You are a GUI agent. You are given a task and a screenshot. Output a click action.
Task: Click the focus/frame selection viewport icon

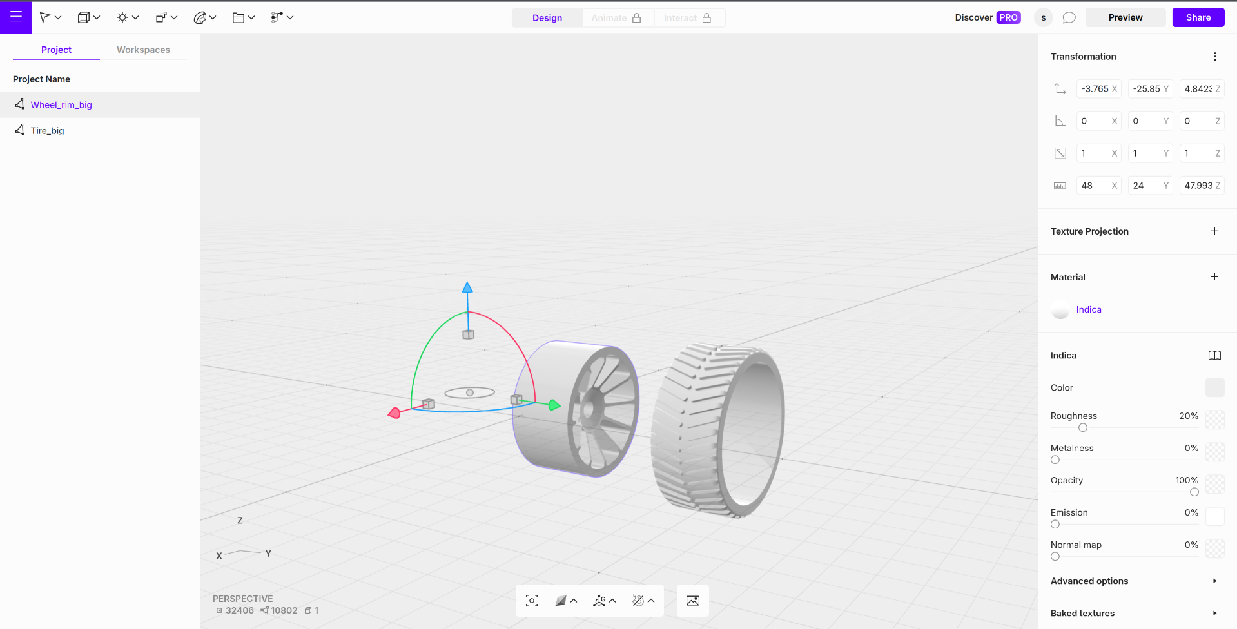pyautogui.click(x=532, y=601)
